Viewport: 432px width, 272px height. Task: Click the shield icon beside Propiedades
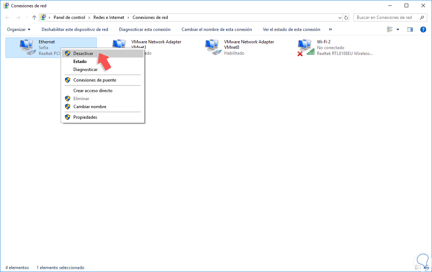68,117
